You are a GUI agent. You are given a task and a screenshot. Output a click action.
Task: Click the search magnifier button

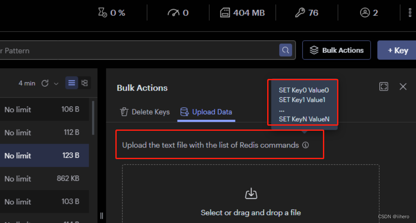click(x=286, y=50)
